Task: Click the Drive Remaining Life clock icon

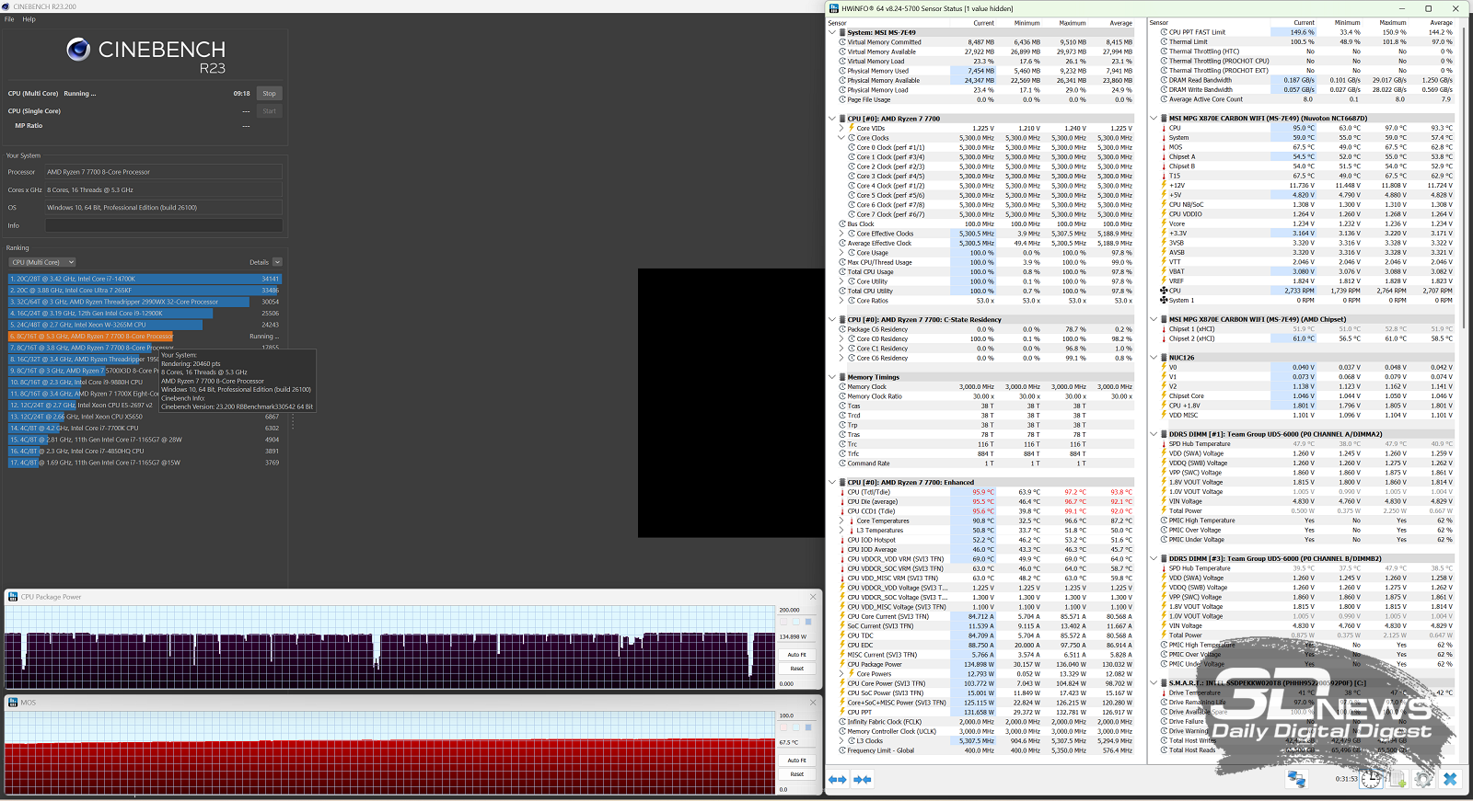Action: coord(1164,703)
